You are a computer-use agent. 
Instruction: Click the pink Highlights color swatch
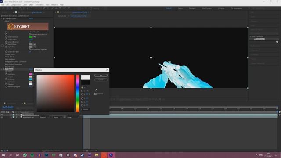click(x=30, y=74)
